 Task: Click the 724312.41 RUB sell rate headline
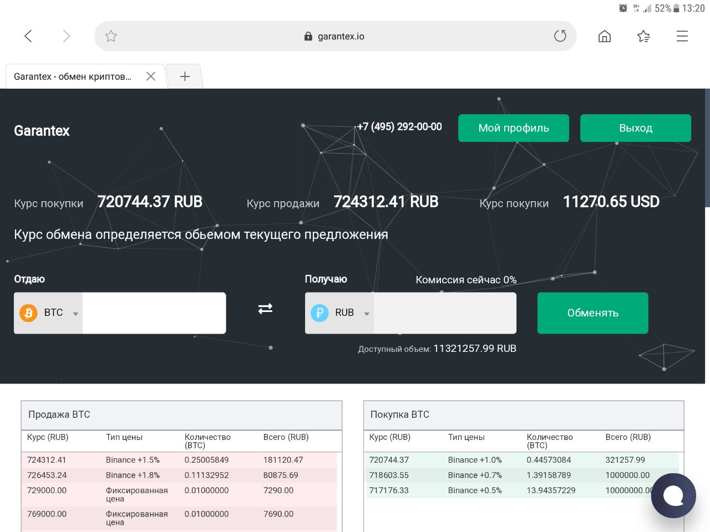click(386, 202)
